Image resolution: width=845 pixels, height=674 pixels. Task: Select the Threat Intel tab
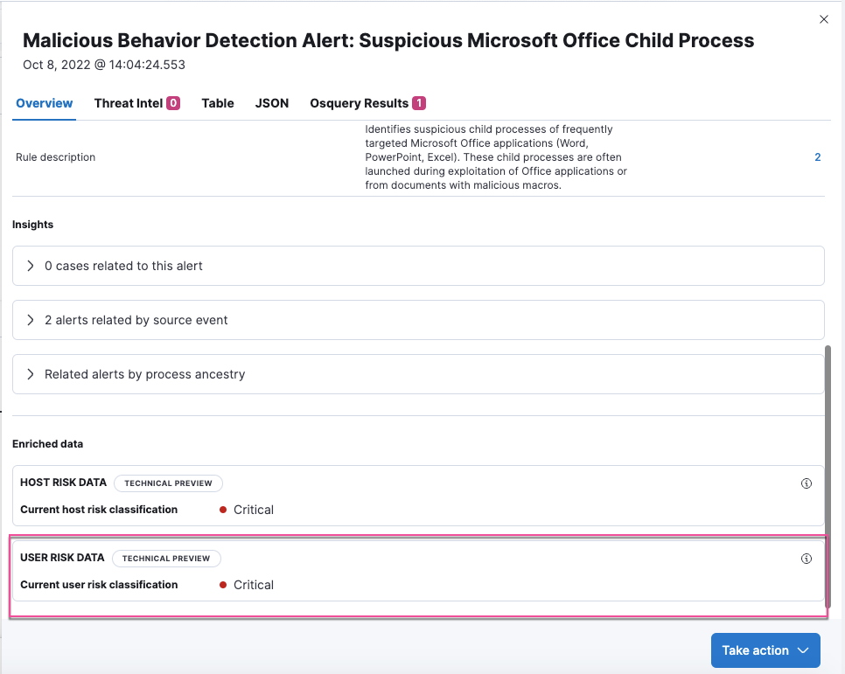[x=128, y=102]
